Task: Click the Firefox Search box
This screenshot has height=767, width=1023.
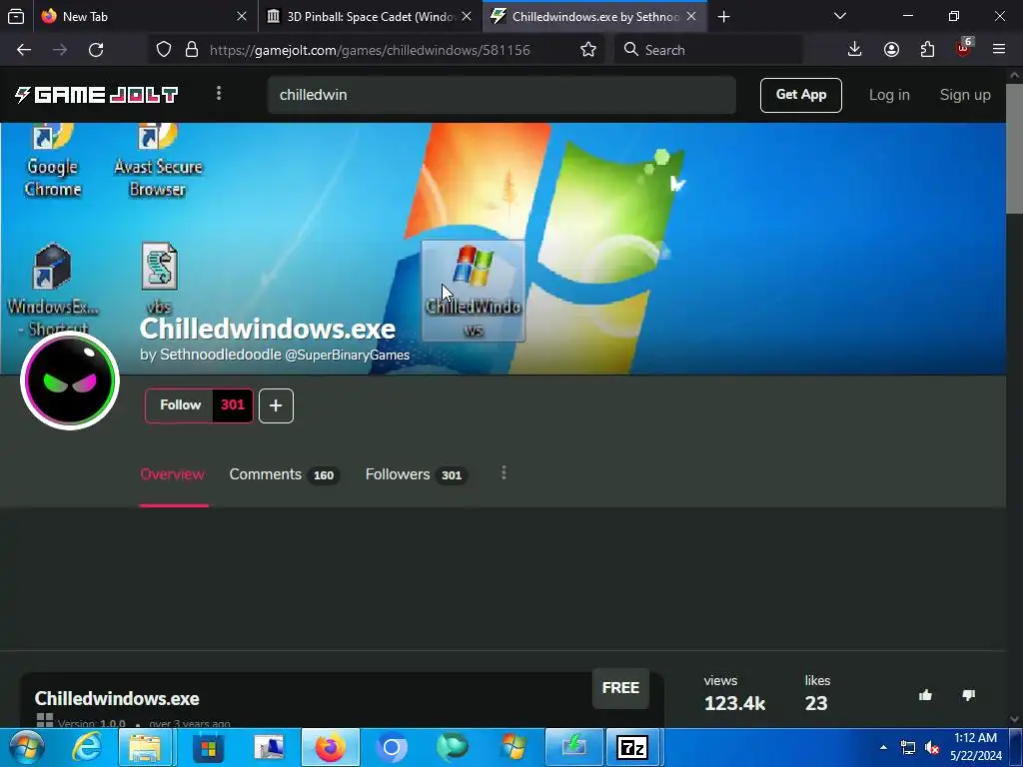Action: pos(709,50)
